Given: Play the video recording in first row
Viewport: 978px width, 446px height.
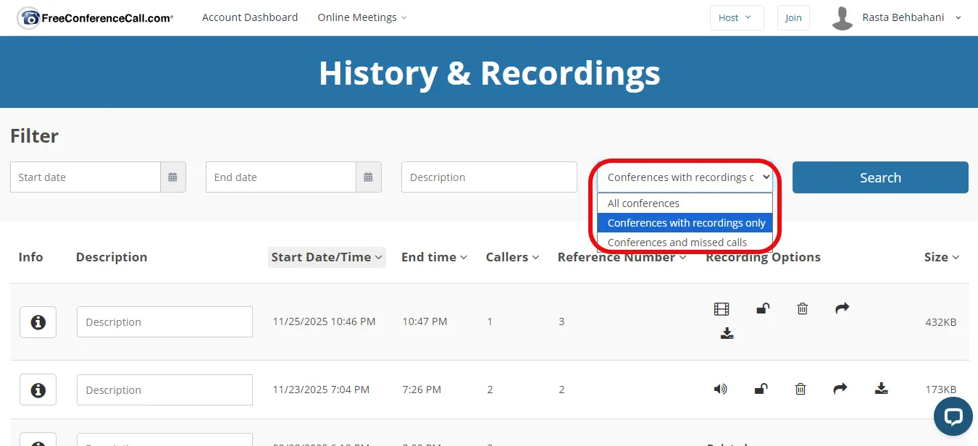Looking at the screenshot, I should click(x=721, y=309).
